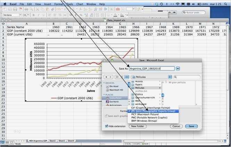Go forward in the Save dialog
This screenshot has height=147, width=231.
[111, 77]
